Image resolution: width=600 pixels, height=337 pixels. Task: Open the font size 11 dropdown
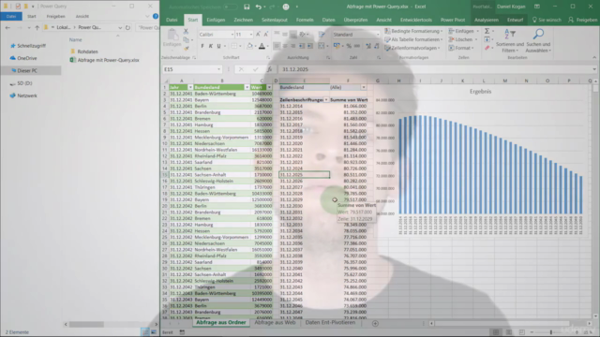click(x=251, y=35)
